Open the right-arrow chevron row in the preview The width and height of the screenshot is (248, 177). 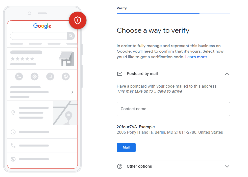[72, 92]
